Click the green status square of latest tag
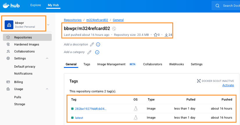 (x=72, y=118)
